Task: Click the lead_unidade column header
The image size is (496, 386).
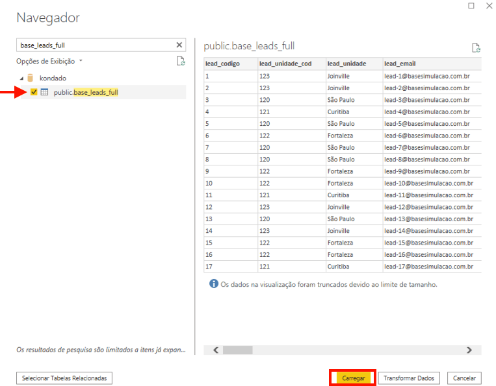Action: (346, 64)
